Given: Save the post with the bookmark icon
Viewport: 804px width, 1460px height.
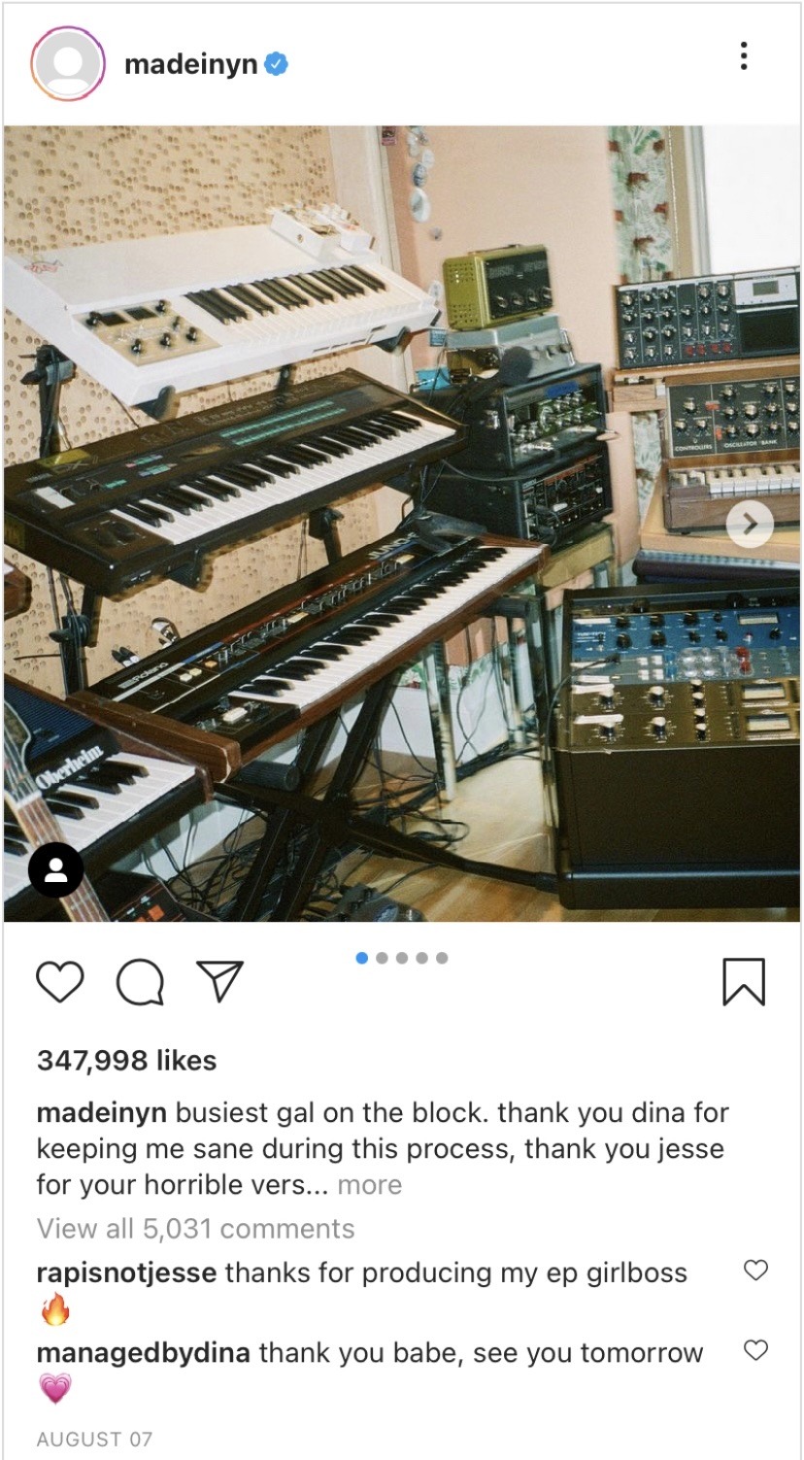Looking at the screenshot, I should (744, 981).
